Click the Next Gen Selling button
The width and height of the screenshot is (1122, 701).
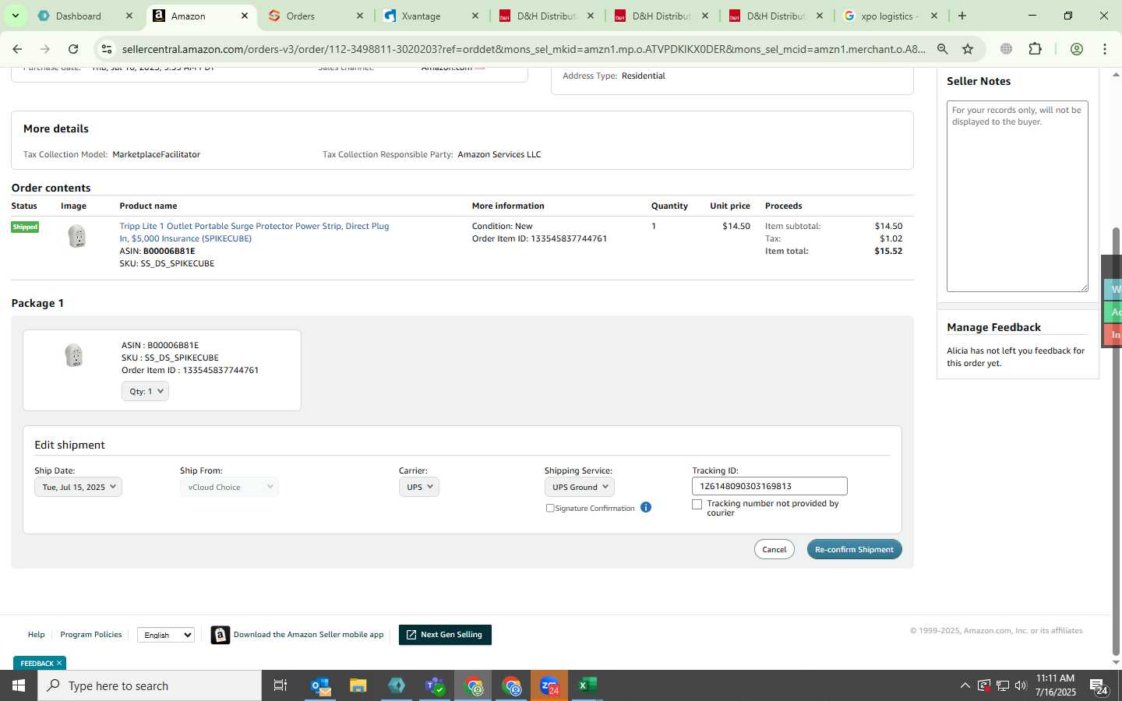(x=445, y=635)
